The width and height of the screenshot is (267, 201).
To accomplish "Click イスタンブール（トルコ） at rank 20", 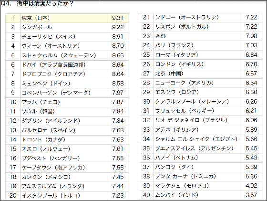I will coord(51,195).
